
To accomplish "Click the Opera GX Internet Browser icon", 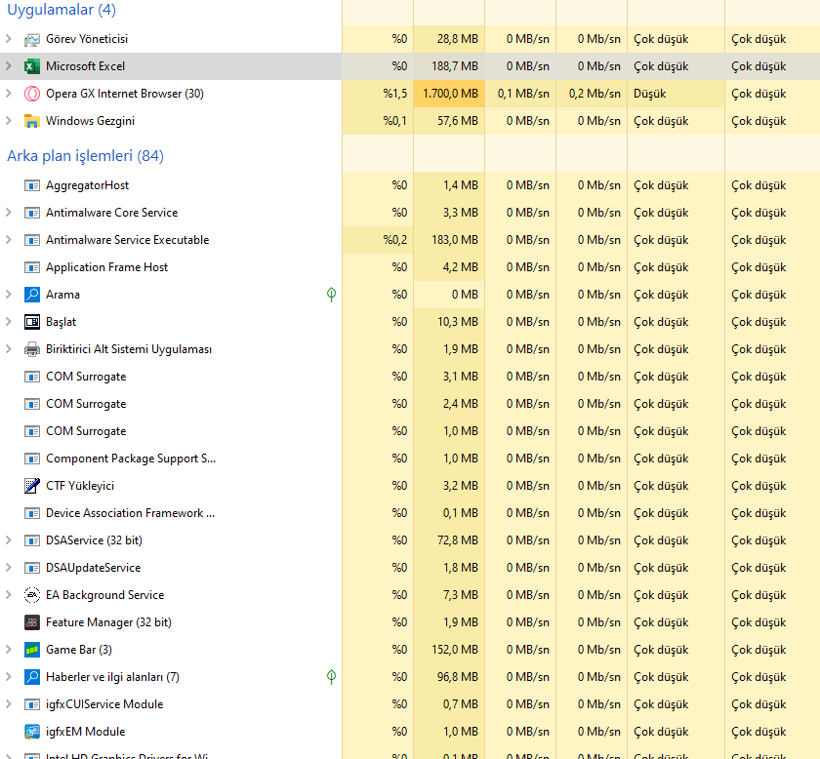I will [x=32, y=94].
